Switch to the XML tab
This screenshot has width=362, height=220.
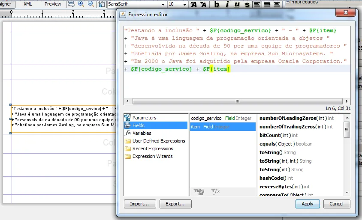[27, 4]
